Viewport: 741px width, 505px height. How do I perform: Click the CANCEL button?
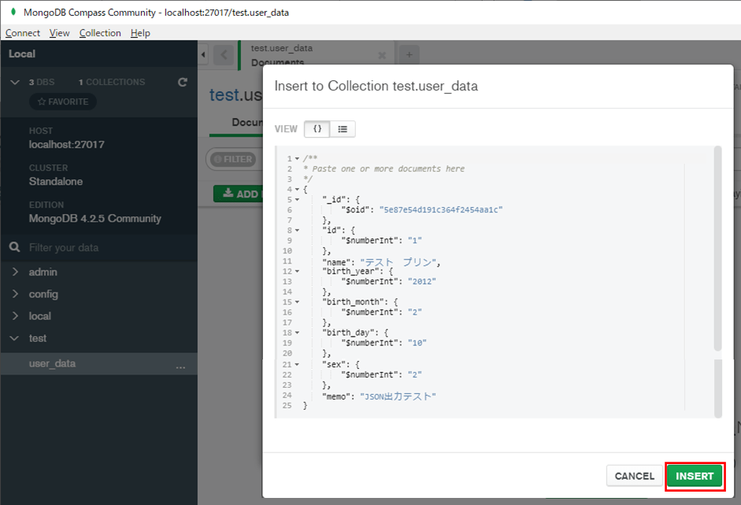click(x=634, y=476)
